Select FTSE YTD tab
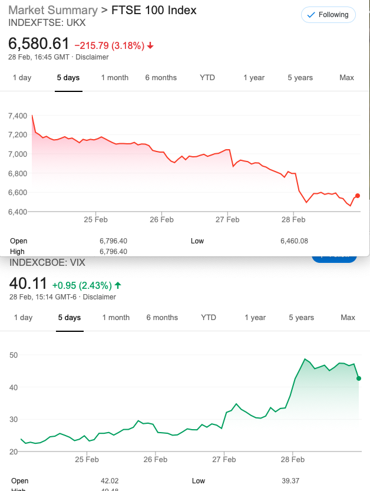This screenshot has height=491, width=370. [x=207, y=78]
